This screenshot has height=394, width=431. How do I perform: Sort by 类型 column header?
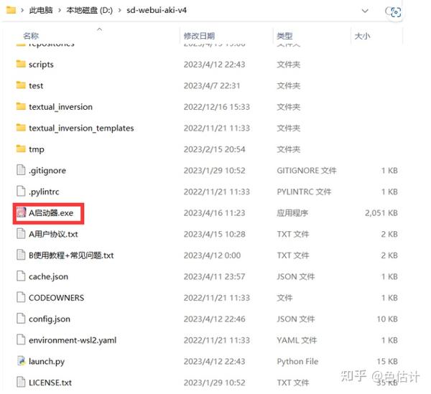pos(284,36)
